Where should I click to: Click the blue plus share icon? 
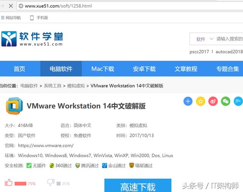point(188,102)
